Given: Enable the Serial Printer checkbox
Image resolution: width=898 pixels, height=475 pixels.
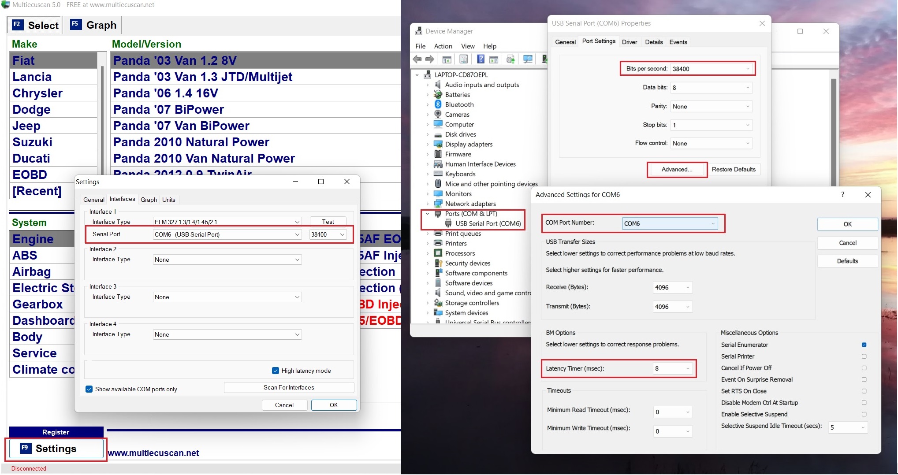Looking at the screenshot, I should 864,356.
